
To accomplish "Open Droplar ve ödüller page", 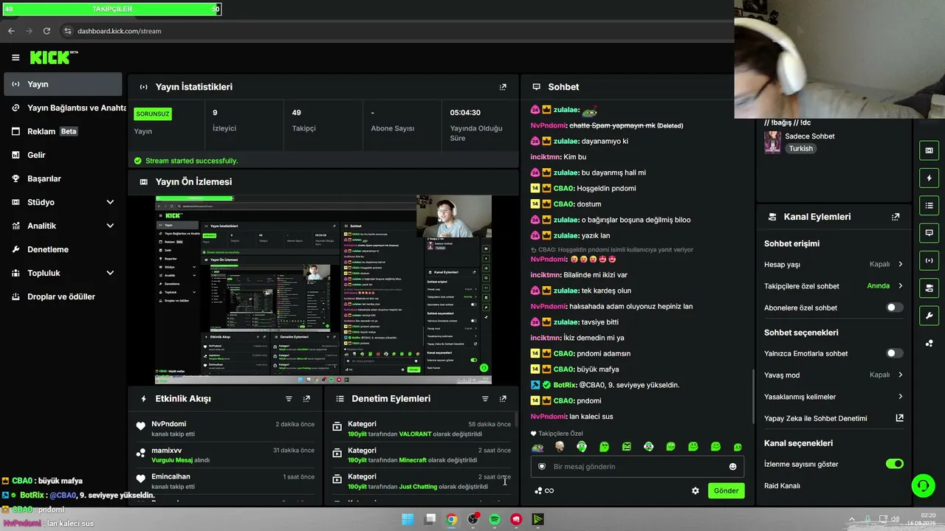I will (63, 296).
